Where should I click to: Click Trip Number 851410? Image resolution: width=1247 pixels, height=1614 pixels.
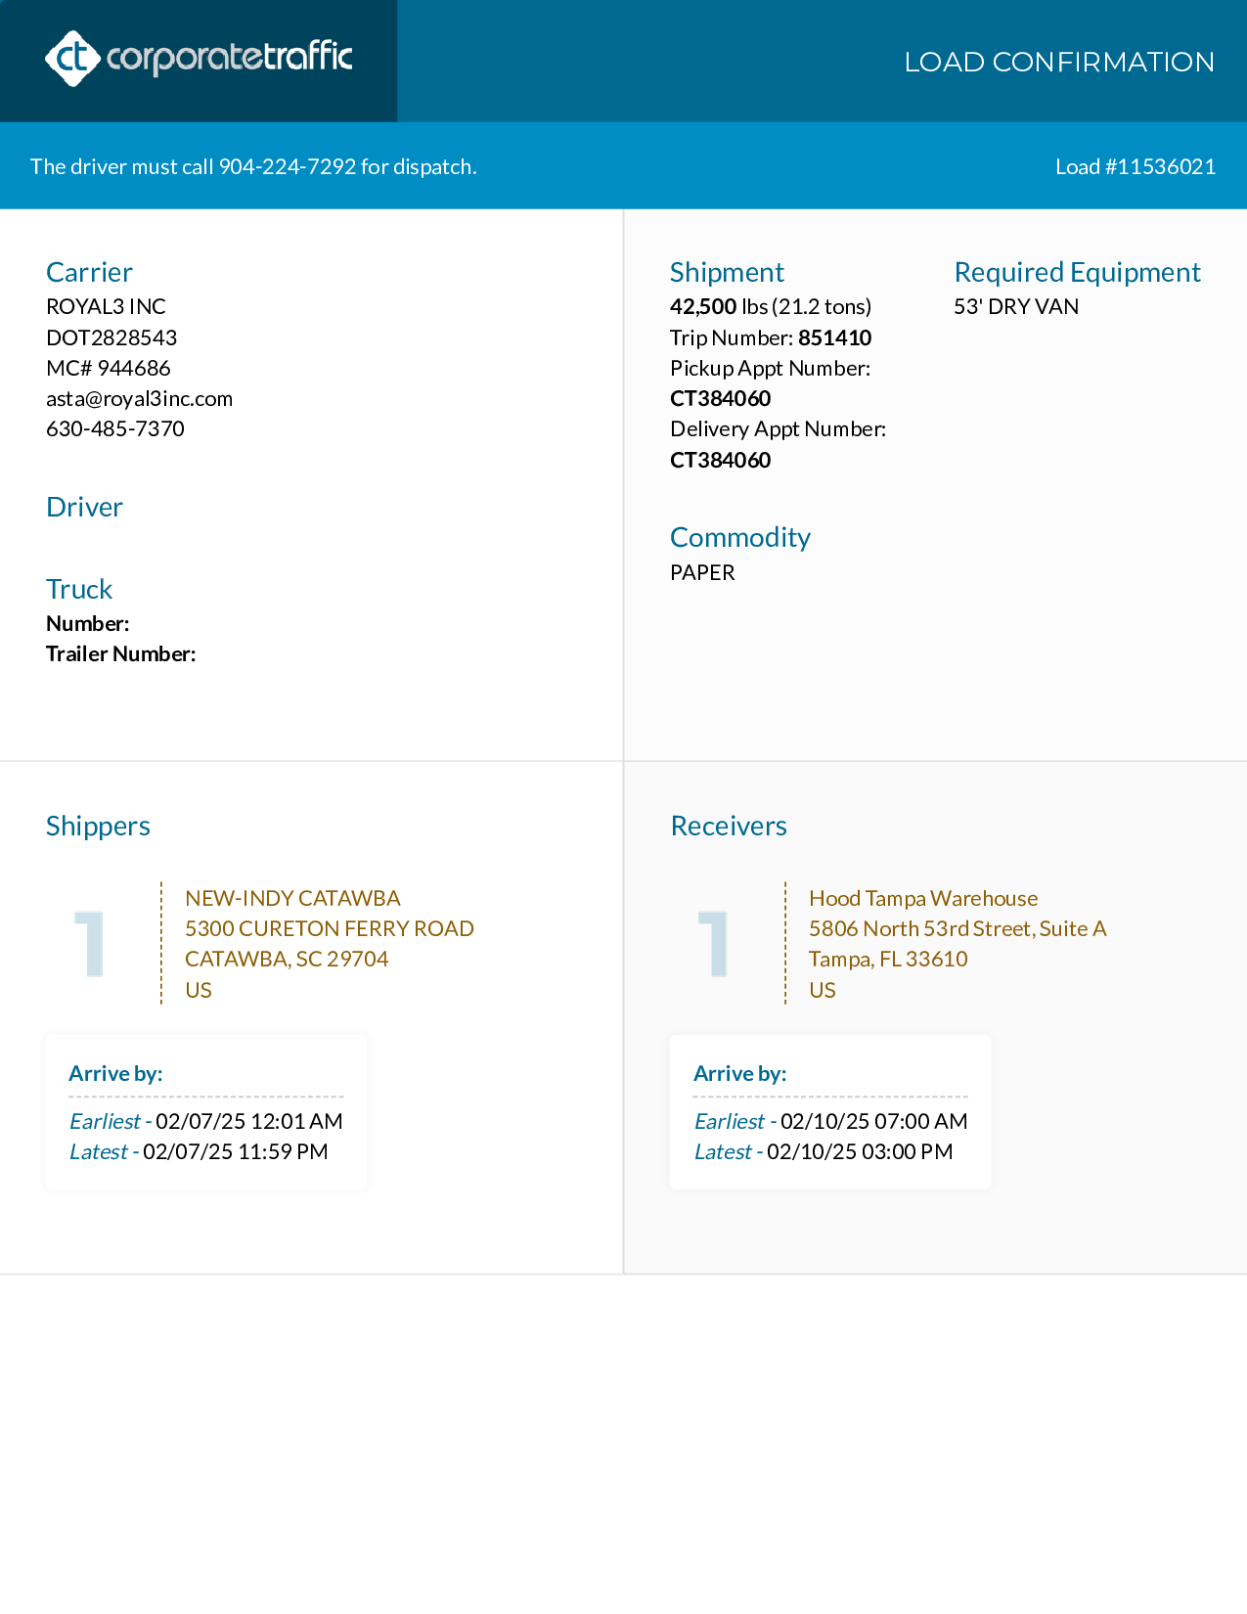click(771, 337)
